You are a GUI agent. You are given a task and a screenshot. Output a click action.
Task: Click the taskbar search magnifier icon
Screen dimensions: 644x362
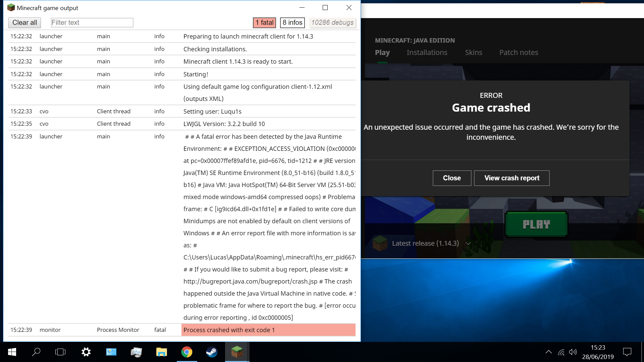pyautogui.click(x=36, y=352)
